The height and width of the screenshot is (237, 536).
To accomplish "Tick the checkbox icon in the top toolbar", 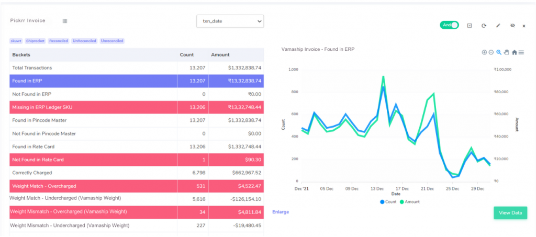I will (x=470, y=26).
